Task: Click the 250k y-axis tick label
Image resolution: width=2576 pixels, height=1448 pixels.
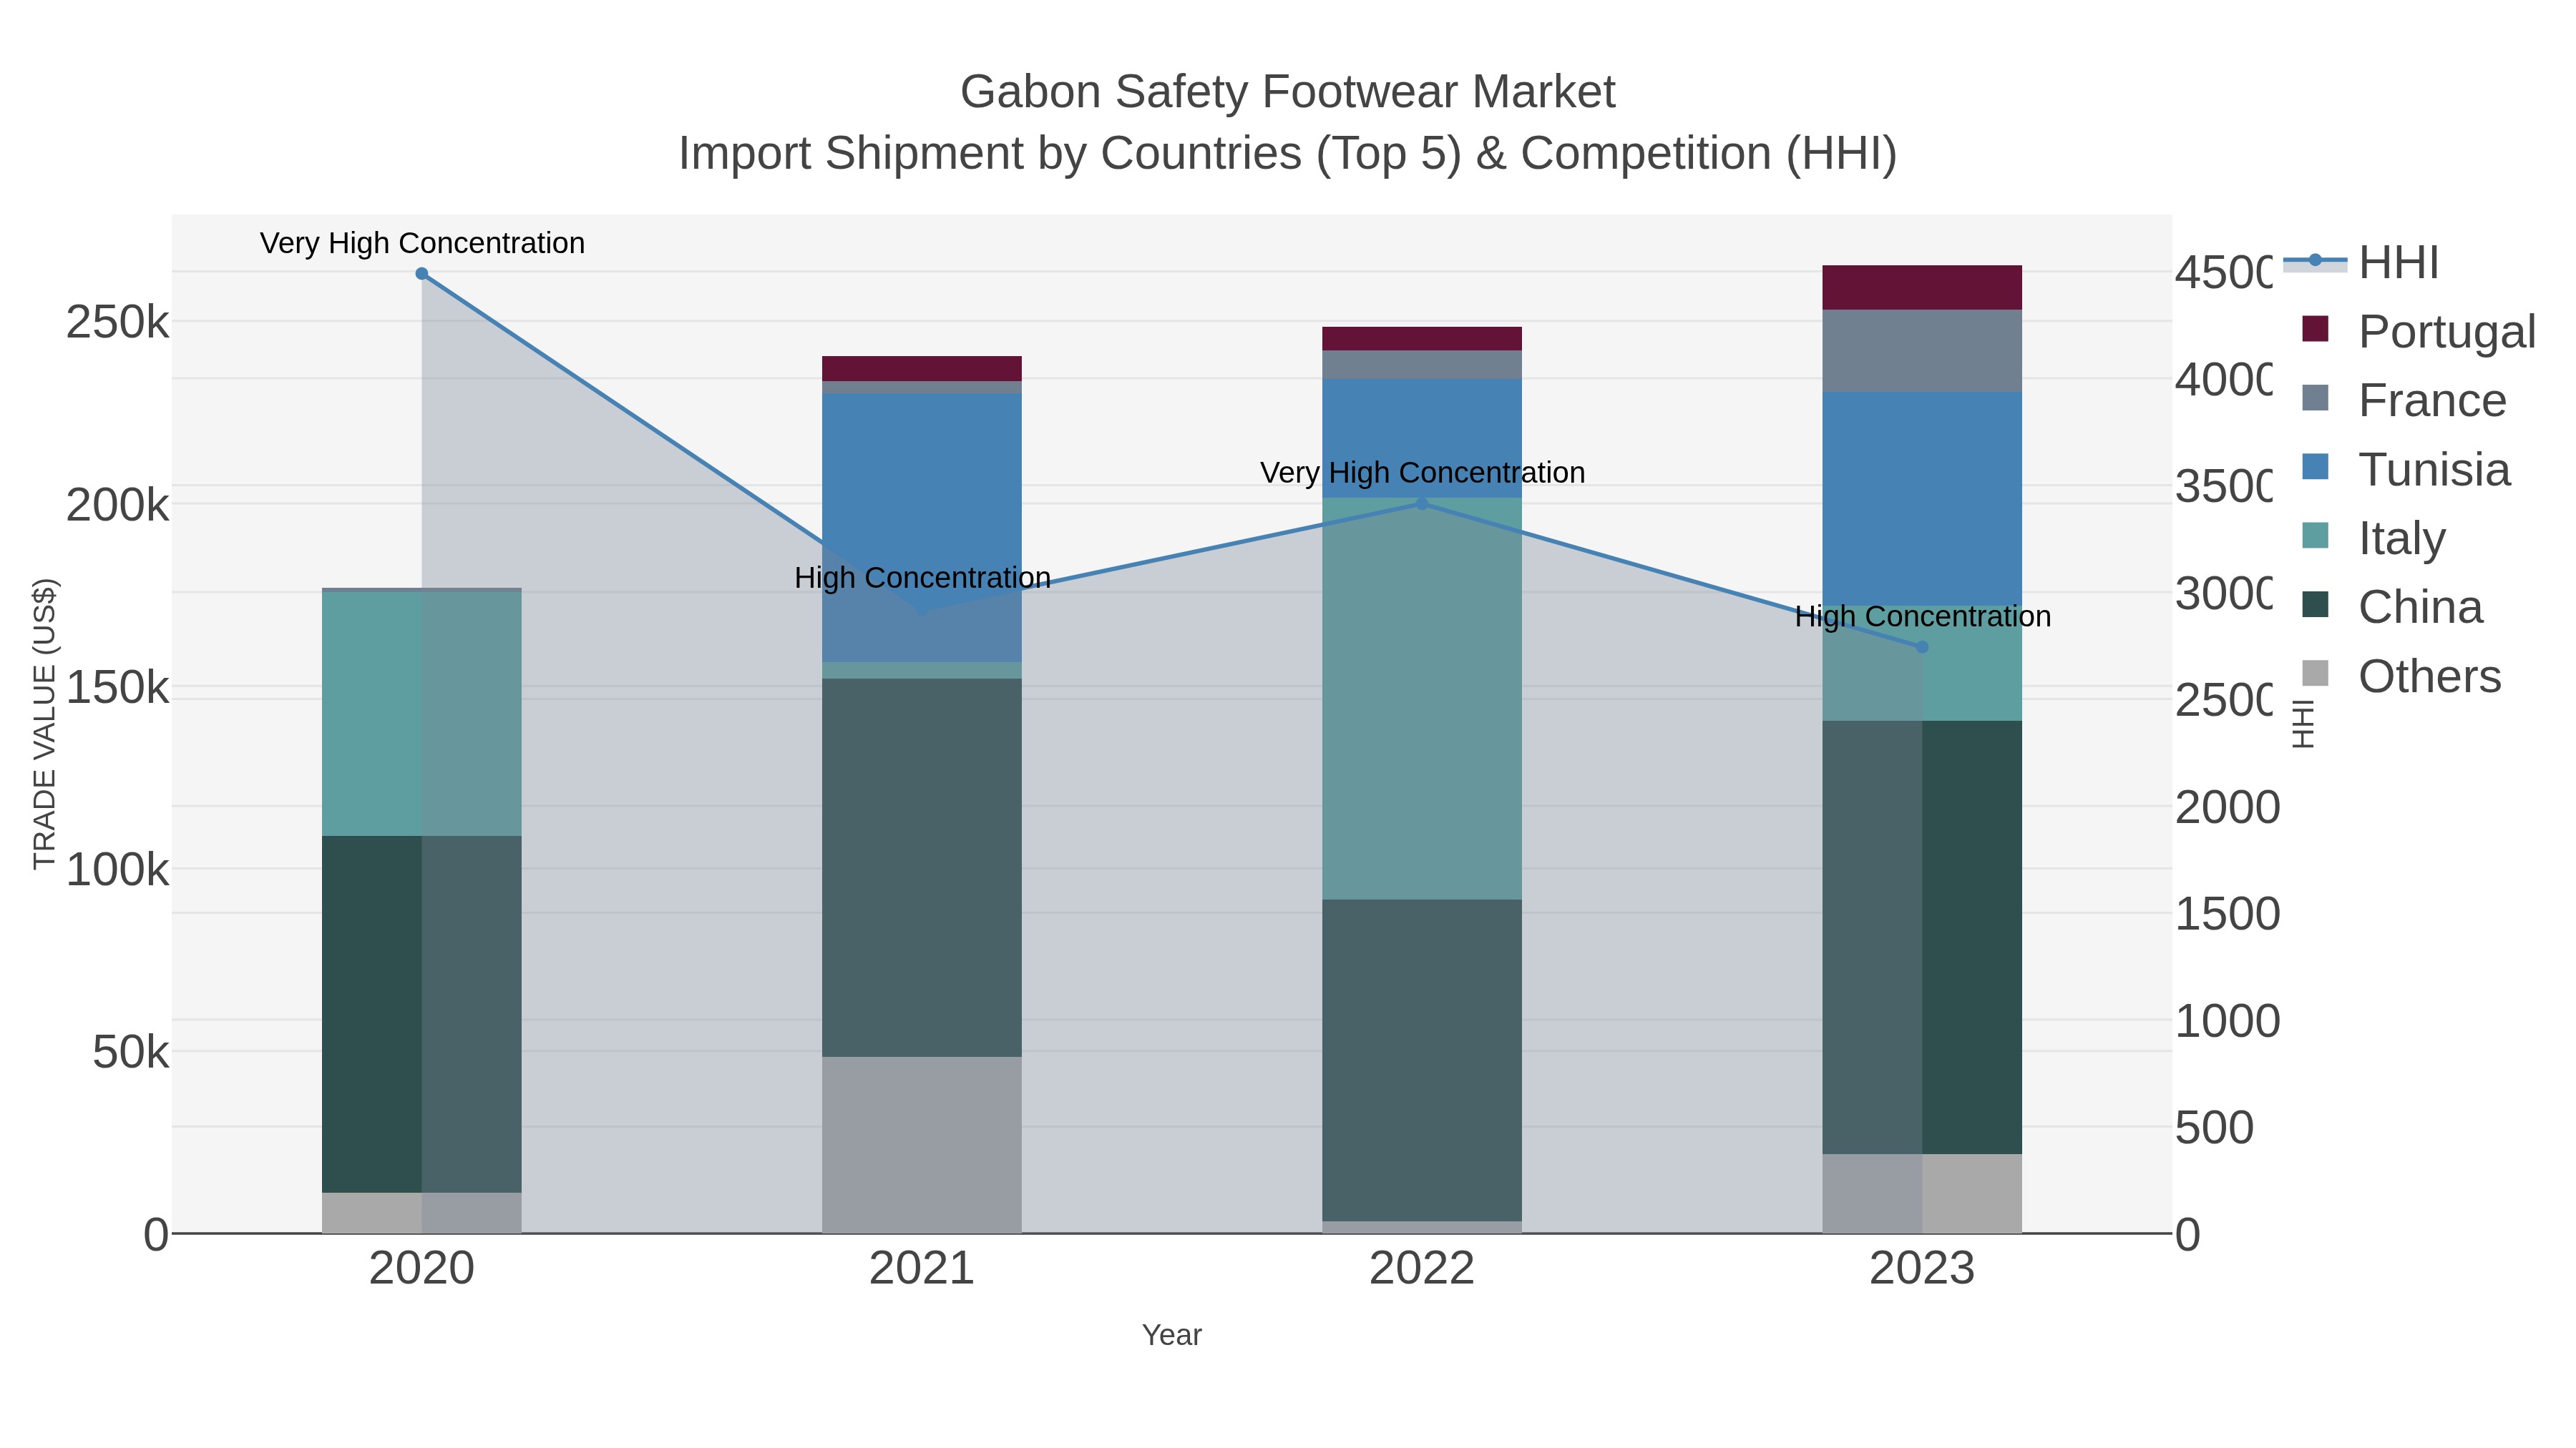Action: pos(118,322)
